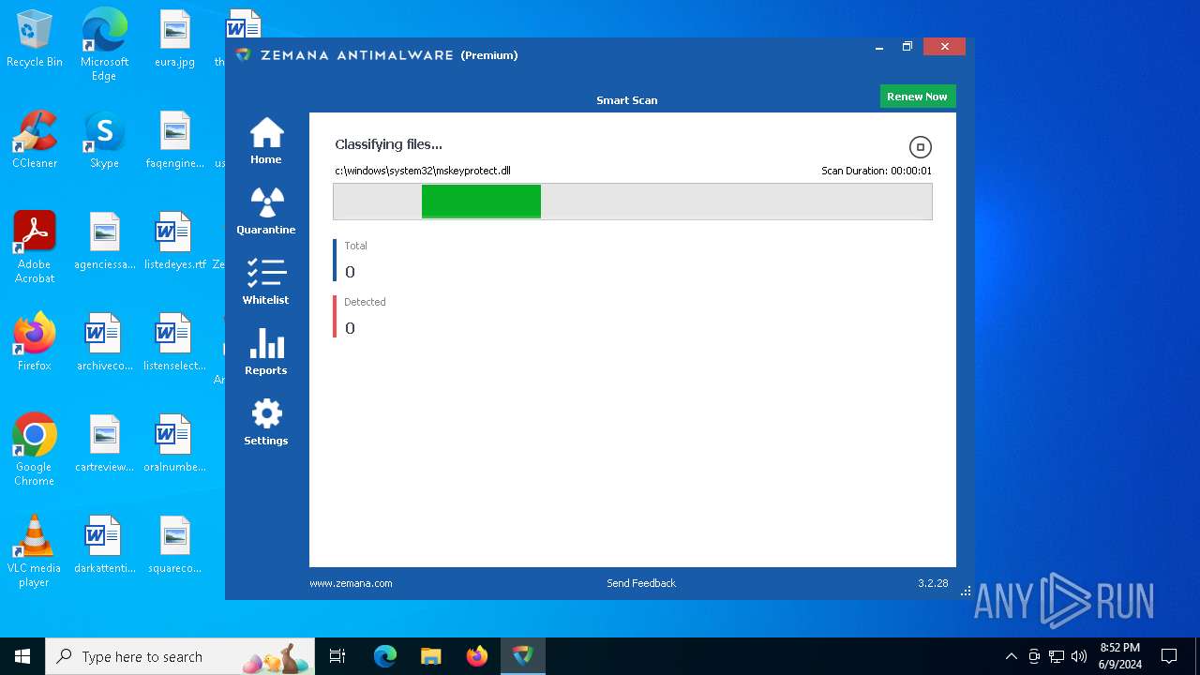This screenshot has width=1200, height=675.
Task: Click Send Feedback link
Action: tap(641, 583)
